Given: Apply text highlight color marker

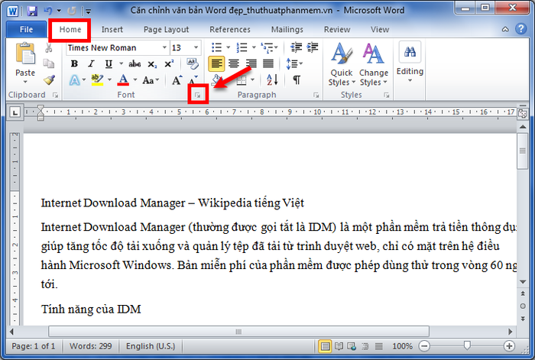Looking at the screenshot, I should click(97, 79).
